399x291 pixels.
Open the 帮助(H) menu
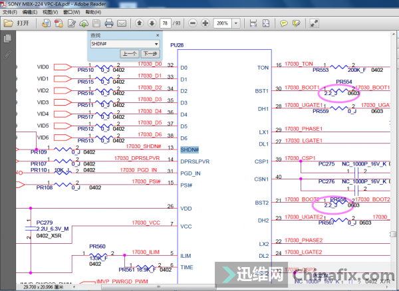coord(93,12)
